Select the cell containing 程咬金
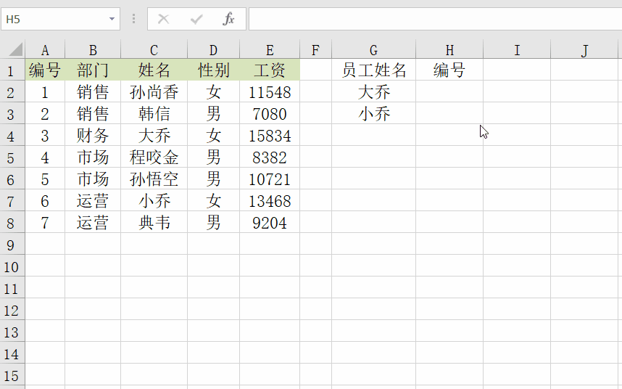Image resolution: width=622 pixels, height=389 pixels. [x=154, y=157]
